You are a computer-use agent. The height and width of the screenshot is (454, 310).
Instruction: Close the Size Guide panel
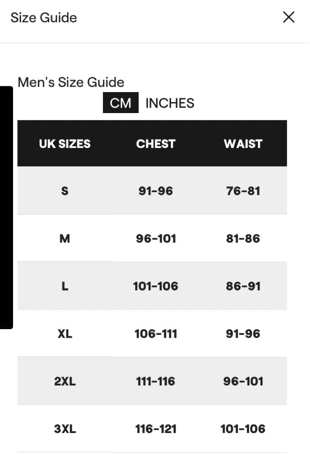[x=289, y=17]
